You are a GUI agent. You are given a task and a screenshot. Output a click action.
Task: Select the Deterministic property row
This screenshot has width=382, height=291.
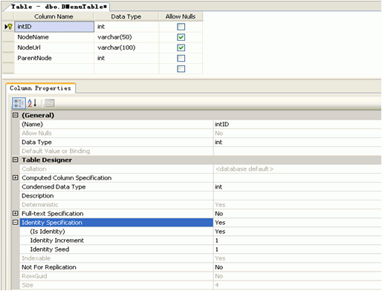pyautogui.click(x=117, y=204)
